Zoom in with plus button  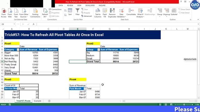click(x=192, y=105)
